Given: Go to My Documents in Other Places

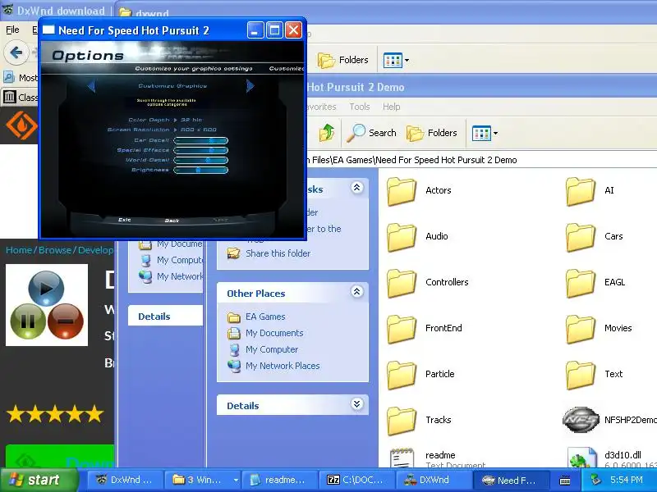Looking at the screenshot, I should point(265,334).
